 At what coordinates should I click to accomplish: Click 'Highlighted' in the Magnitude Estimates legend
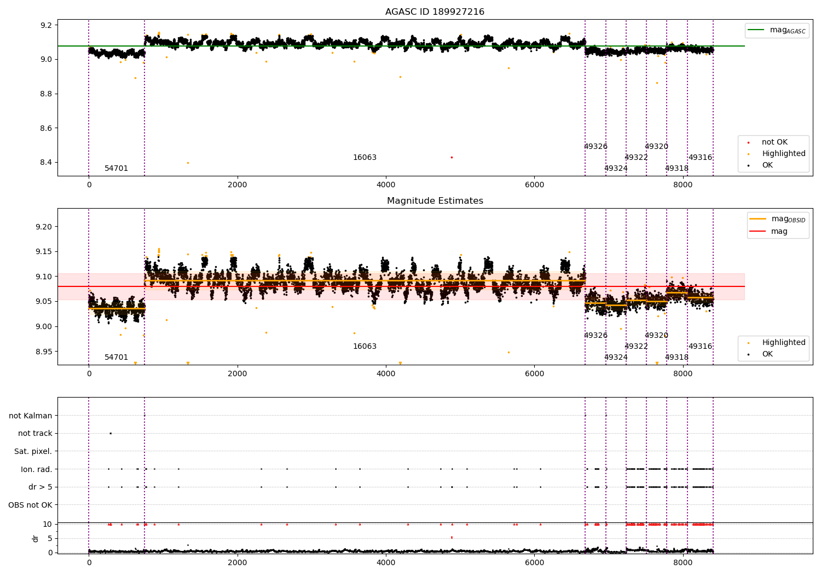784,343
